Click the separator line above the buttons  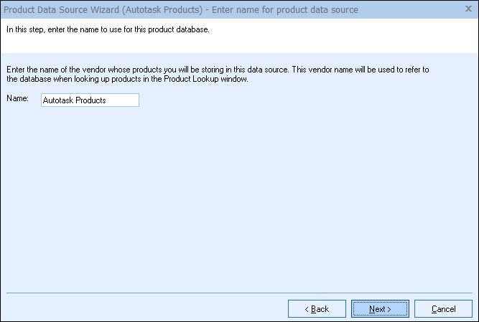click(x=239, y=293)
